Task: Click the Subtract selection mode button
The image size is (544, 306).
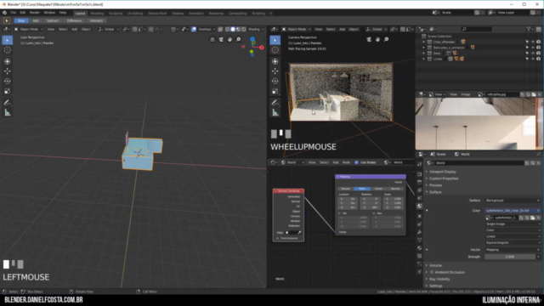Action: coord(53,20)
